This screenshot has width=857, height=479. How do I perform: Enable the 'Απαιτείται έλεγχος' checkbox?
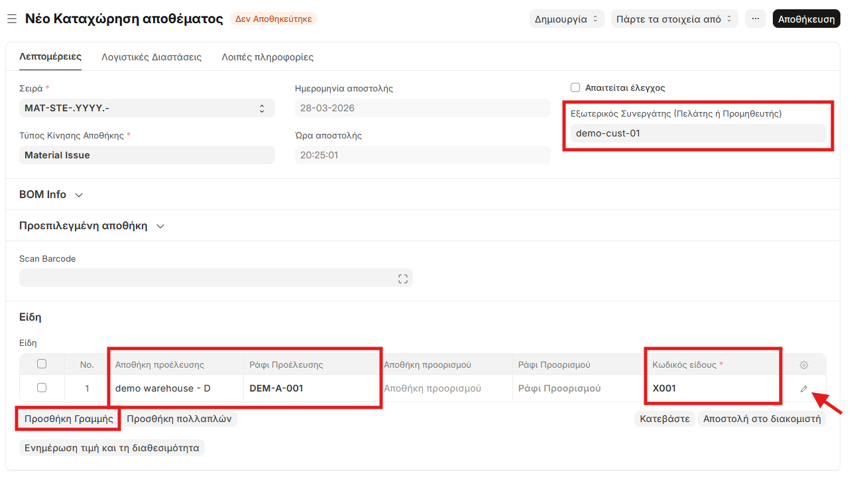pyautogui.click(x=575, y=87)
